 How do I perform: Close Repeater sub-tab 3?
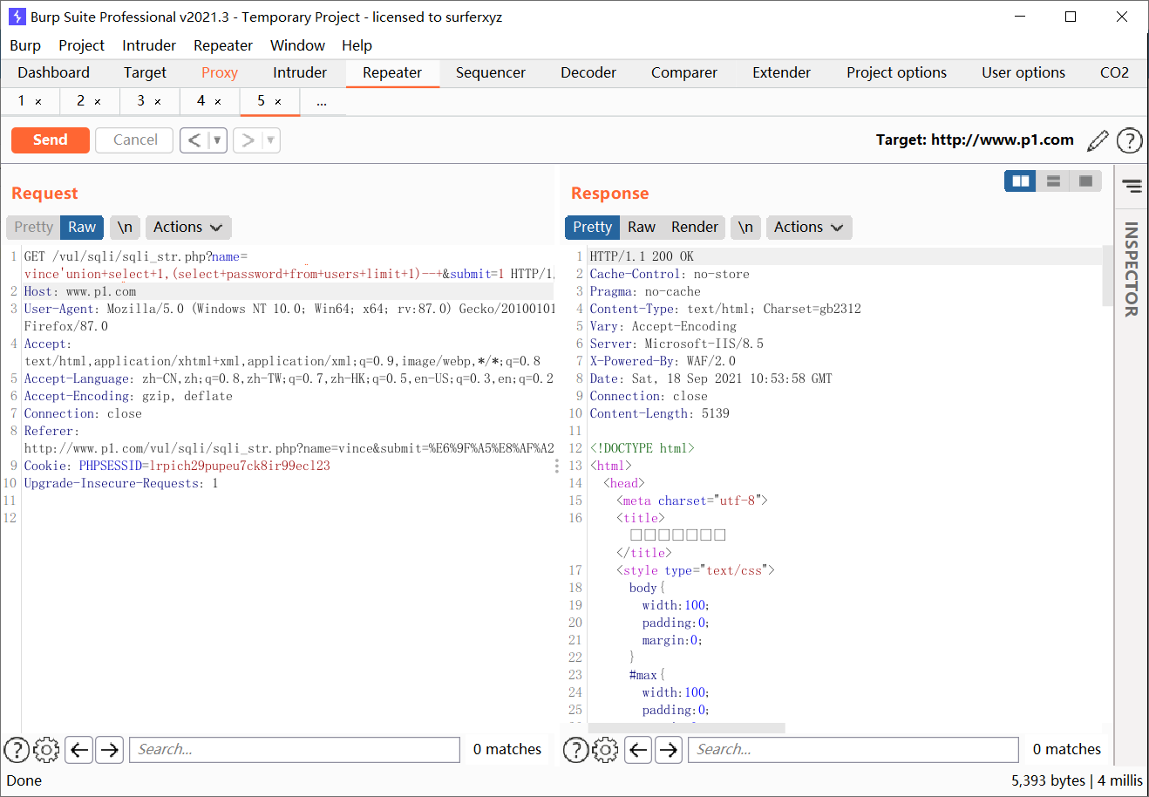(158, 102)
